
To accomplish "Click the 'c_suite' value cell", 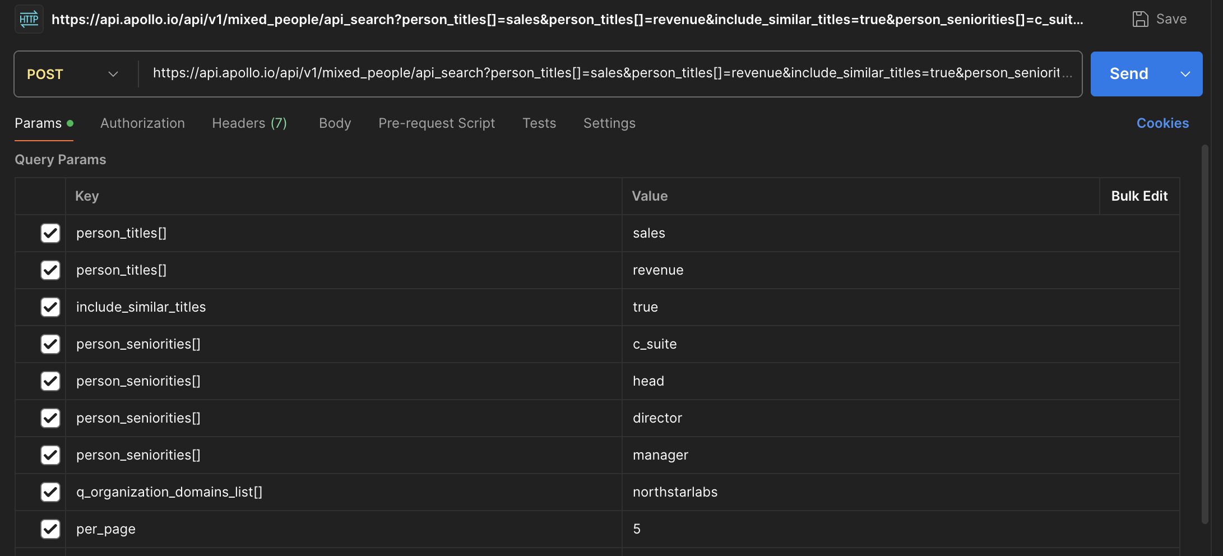I will 900,344.
